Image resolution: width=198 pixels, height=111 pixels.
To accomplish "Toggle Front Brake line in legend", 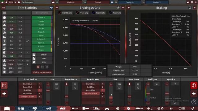I will coord(65,13).
